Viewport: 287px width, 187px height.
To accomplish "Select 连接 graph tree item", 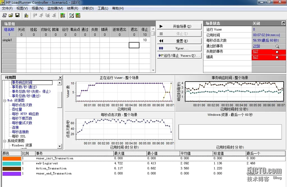I will [x=15, y=127].
